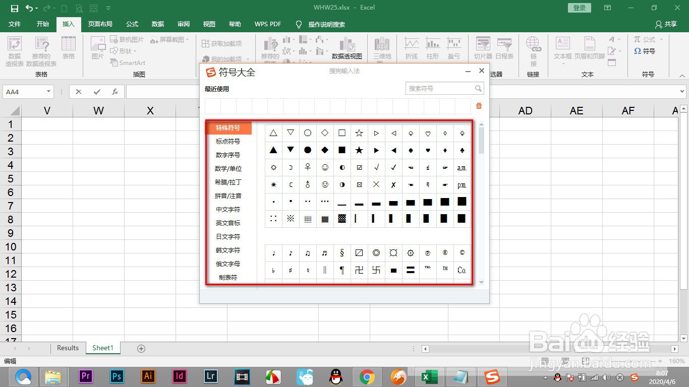The height and width of the screenshot is (387, 689).
Task: Select the 数学/单位 category
Action: pos(228,168)
